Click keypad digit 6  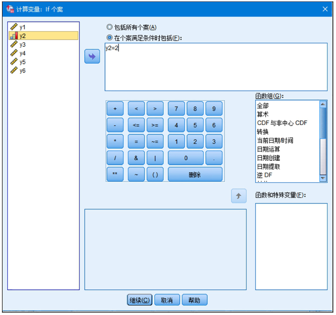point(214,125)
